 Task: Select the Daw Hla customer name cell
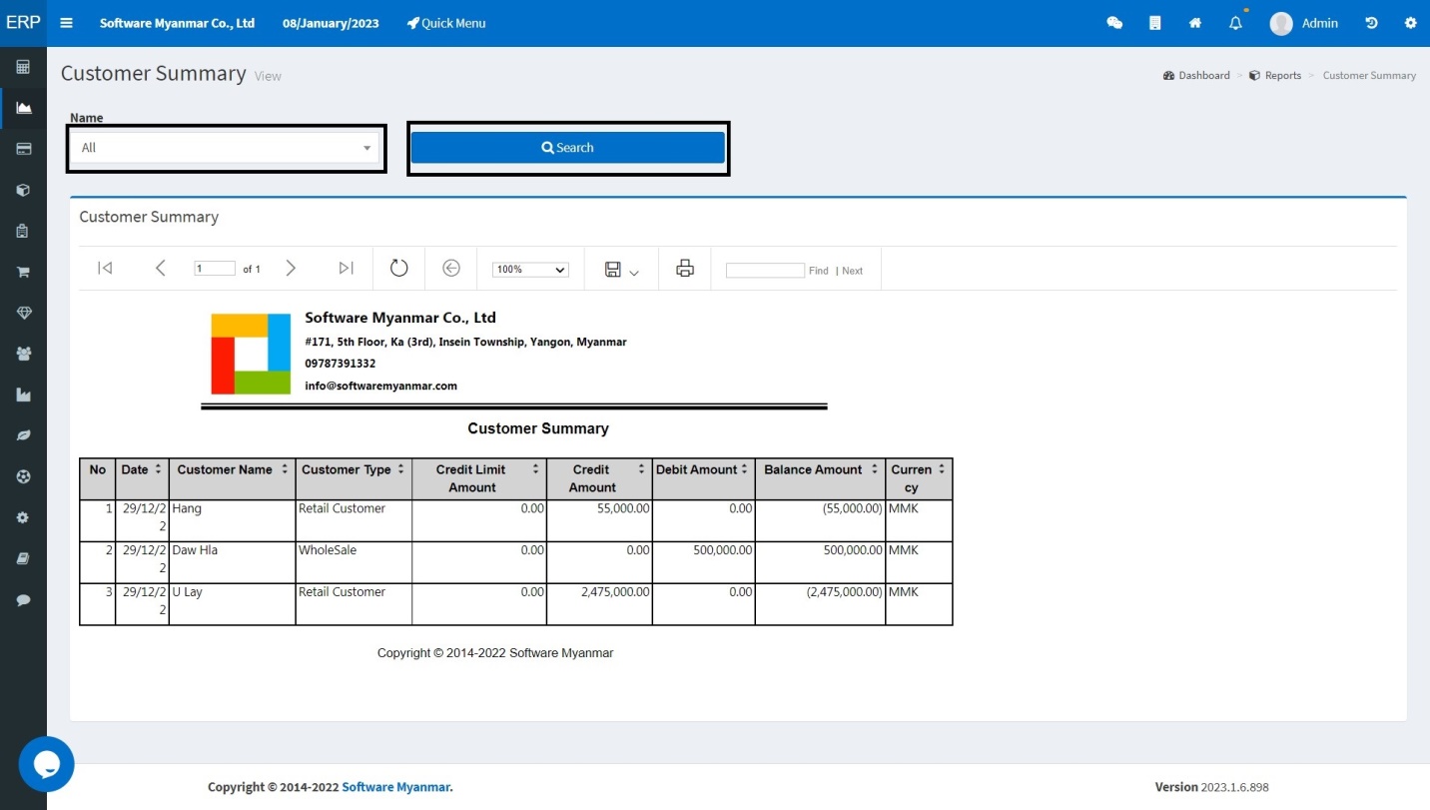[x=233, y=562]
